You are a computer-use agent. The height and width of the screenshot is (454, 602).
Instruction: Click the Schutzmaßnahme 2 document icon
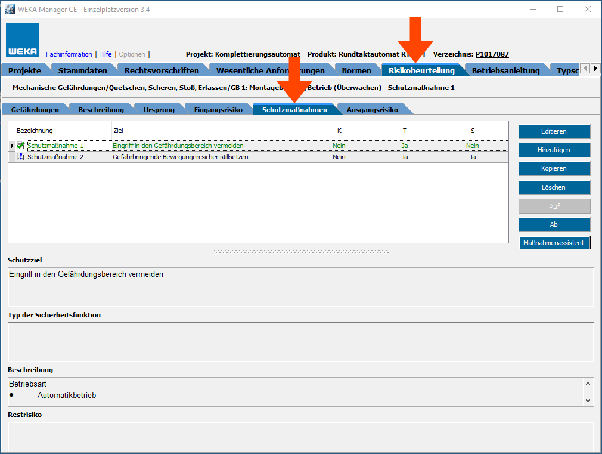click(21, 157)
